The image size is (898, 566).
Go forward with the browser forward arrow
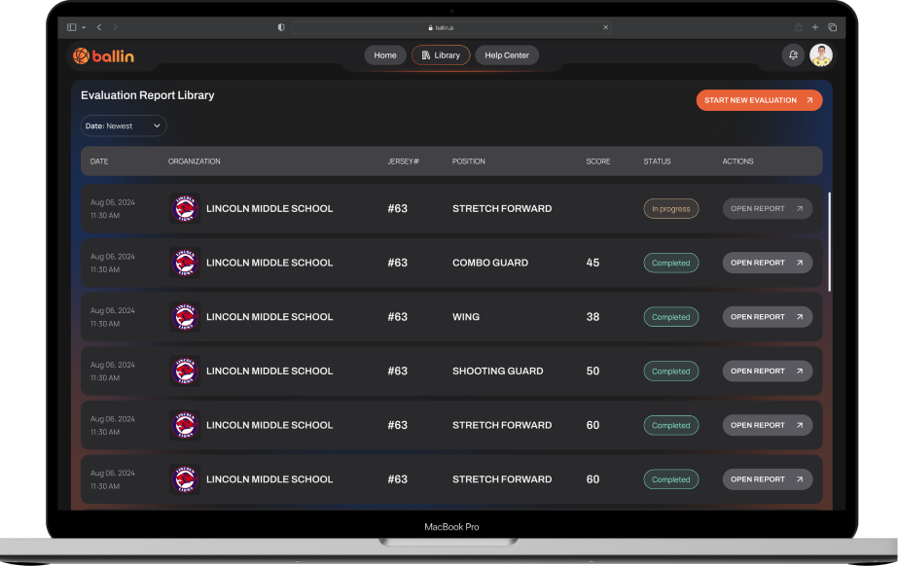click(115, 27)
